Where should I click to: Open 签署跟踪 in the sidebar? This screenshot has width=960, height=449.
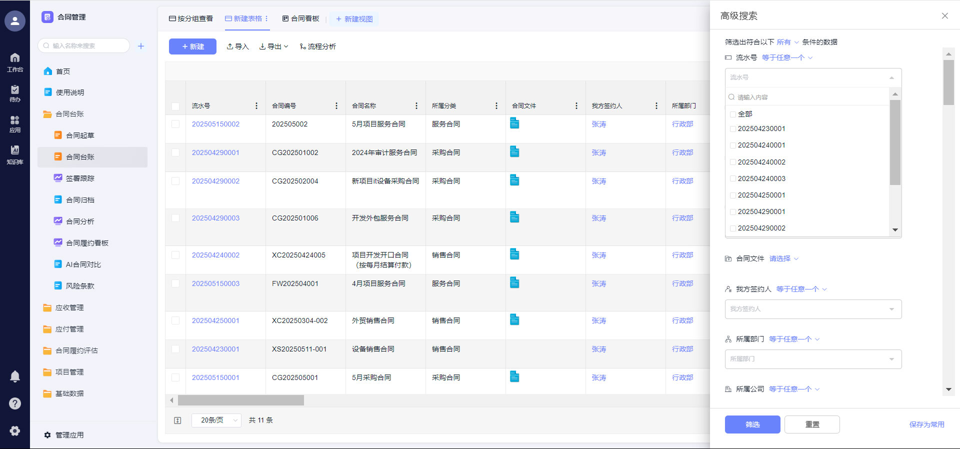[x=80, y=178]
